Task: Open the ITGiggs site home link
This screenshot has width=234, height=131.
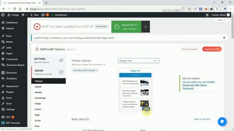Action: point(13,15)
